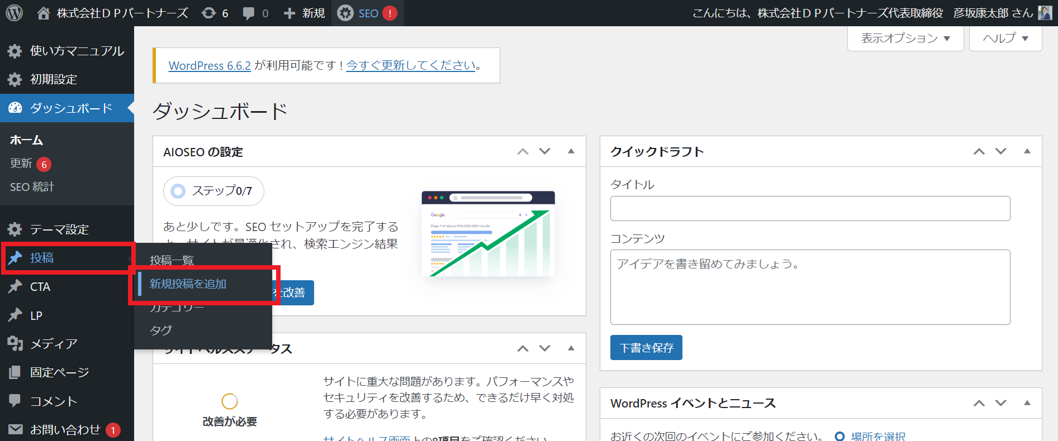
Task: Open comments bubble in the admin bar
Action: pos(255,13)
